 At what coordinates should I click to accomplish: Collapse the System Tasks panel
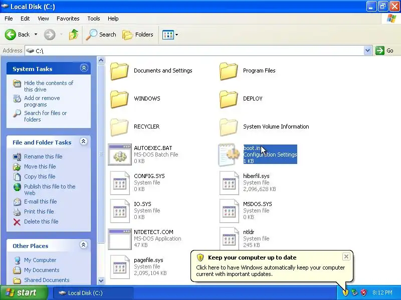84,68
